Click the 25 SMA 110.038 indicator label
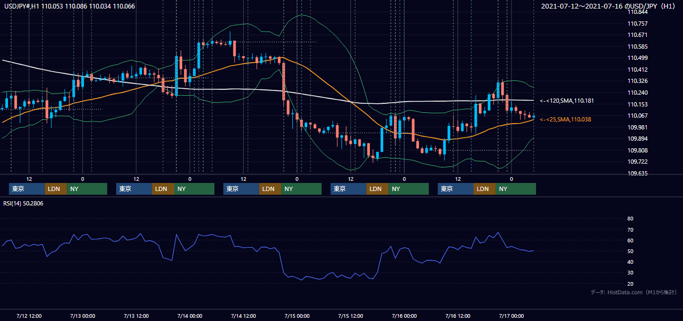Image resolution: width=683 pixels, height=321 pixels. click(565, 119)
